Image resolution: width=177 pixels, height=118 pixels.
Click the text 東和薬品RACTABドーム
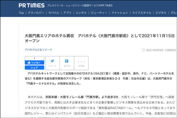click(115, 108)
